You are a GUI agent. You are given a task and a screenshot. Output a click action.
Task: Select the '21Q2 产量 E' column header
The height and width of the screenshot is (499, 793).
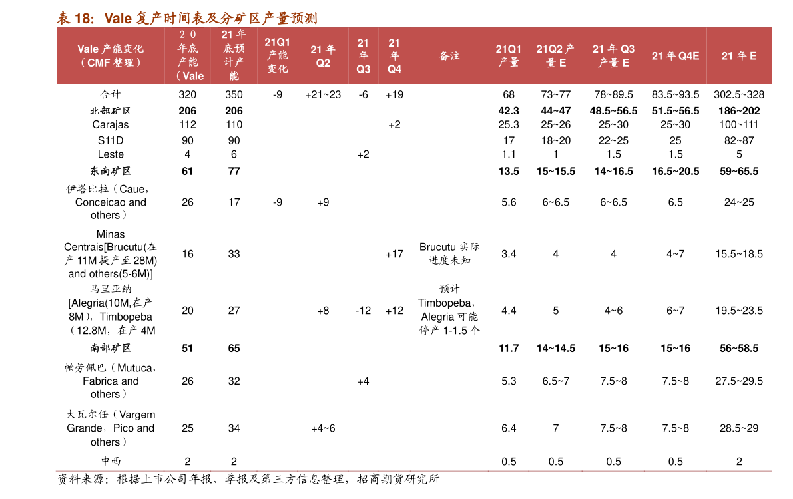pos(555,56)
